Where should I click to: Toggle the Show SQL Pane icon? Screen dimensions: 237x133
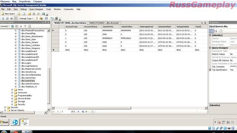click(11, 18)
